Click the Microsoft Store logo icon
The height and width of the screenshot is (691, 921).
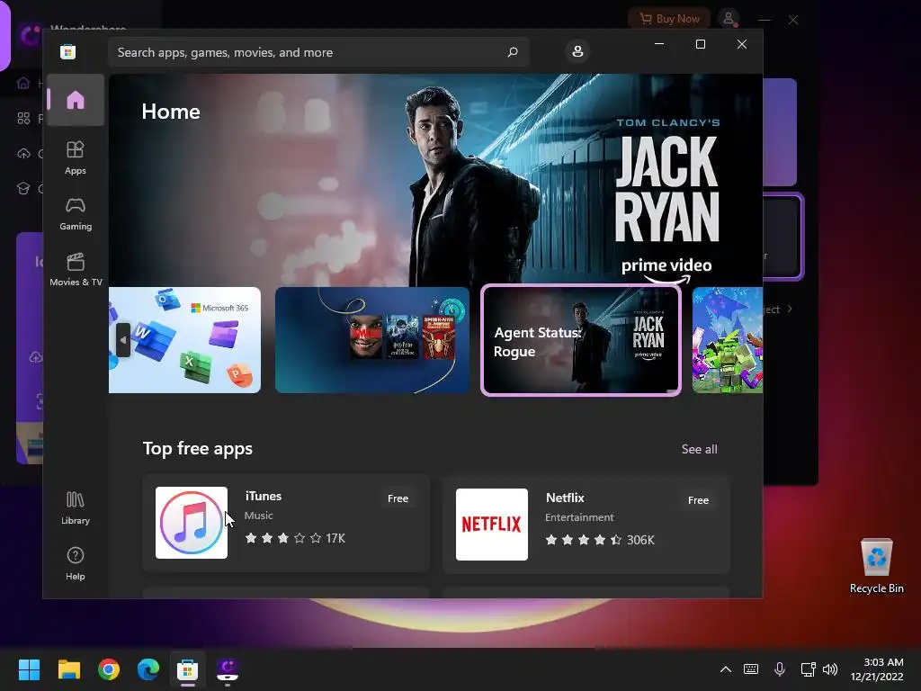point(68,51)
